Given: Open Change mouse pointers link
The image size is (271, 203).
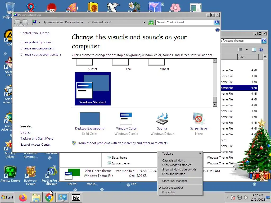Looking at the screenshot, I should (x=37, y=48).
